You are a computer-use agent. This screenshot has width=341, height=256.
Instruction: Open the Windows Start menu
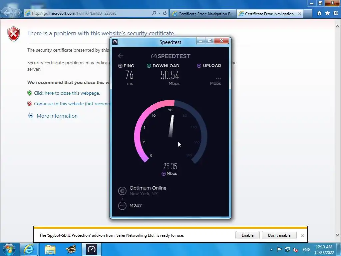coord(9,249)
